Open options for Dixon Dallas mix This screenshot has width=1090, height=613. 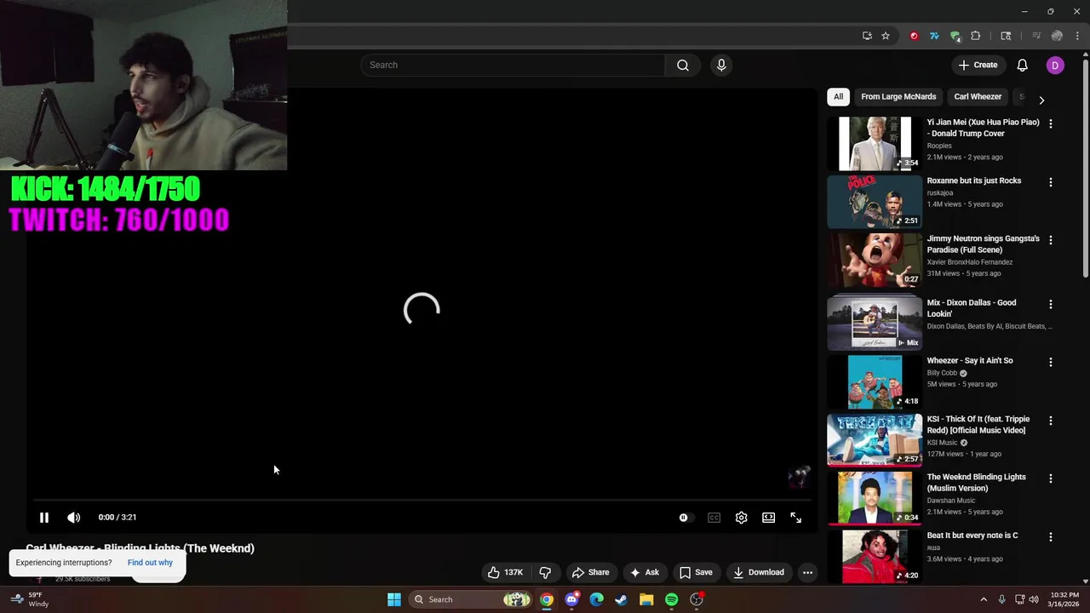pos(1051,304)
